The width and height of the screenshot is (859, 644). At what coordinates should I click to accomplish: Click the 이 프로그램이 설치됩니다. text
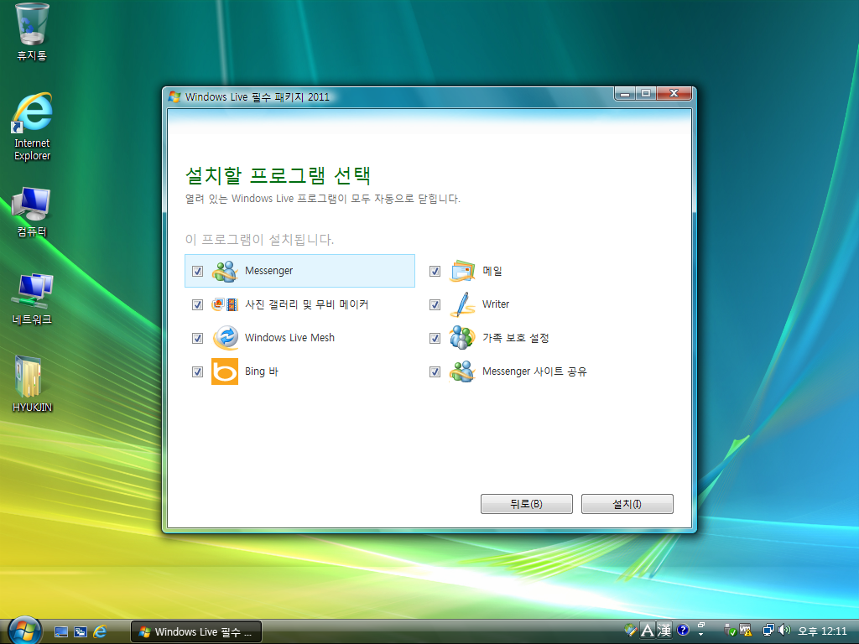coord(260,240)
